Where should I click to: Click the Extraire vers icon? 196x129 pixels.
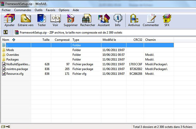tap(26, 19)
